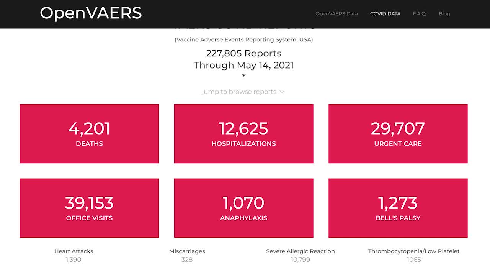Open the 1,273 Bell's Palsy card

(x=398, y=208)
